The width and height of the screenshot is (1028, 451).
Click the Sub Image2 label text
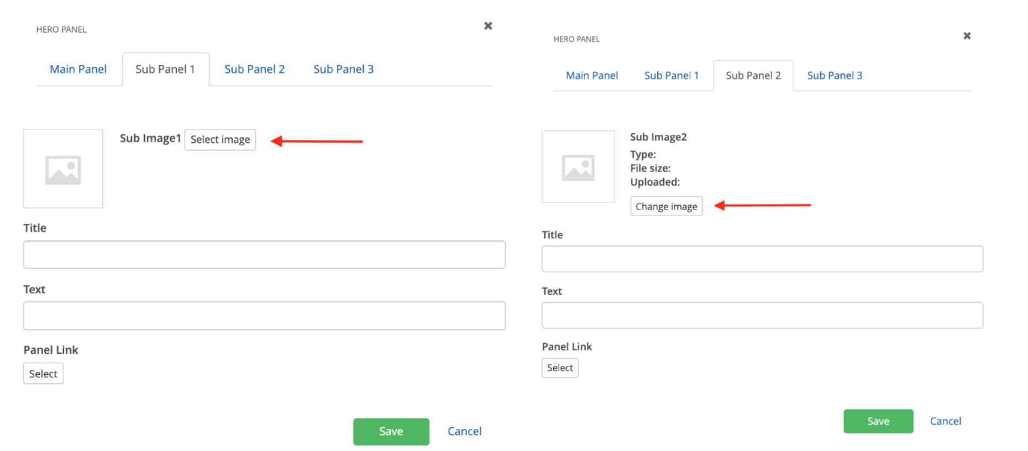(658, 137)
